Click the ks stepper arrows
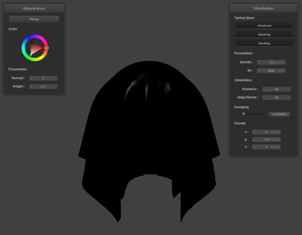Viewport: 302px width, 235px height. point(259,70)
